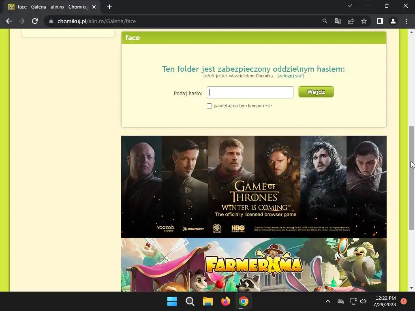Open the volume tray icon
This screenshot has width=415, height=311.
click(363, 301)
